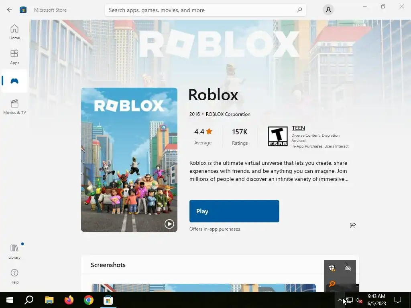The width and height of the screenshot is (411, 308).
Task: Click the Roblox poster artwork
Action: pos(129,160)
